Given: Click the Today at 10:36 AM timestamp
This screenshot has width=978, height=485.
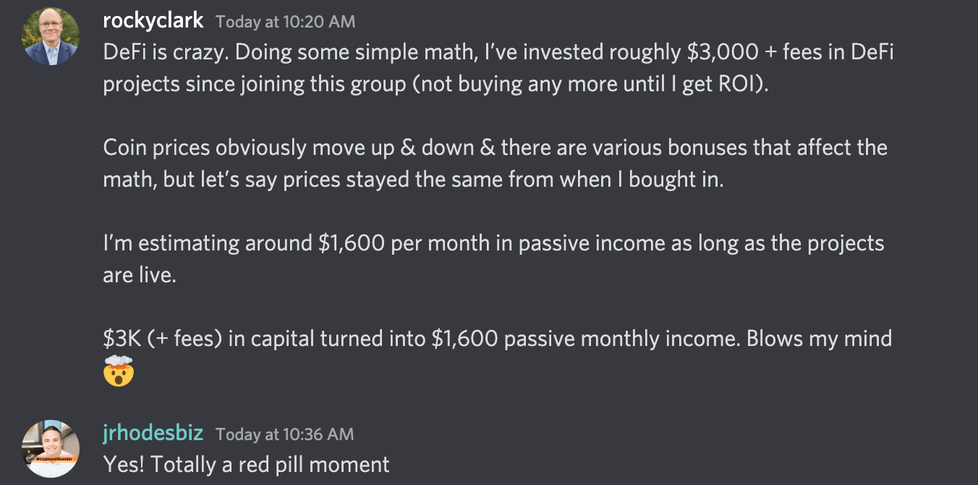Looking at the screenshot, I should [285, 434].
